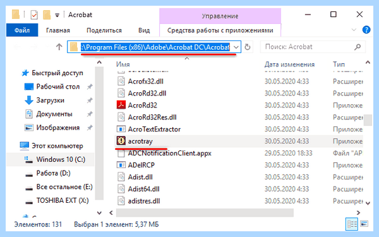The height and width of the screenshot is (237, 379).
Task: Click the New folder quick access icon
Action: (47, 15)
